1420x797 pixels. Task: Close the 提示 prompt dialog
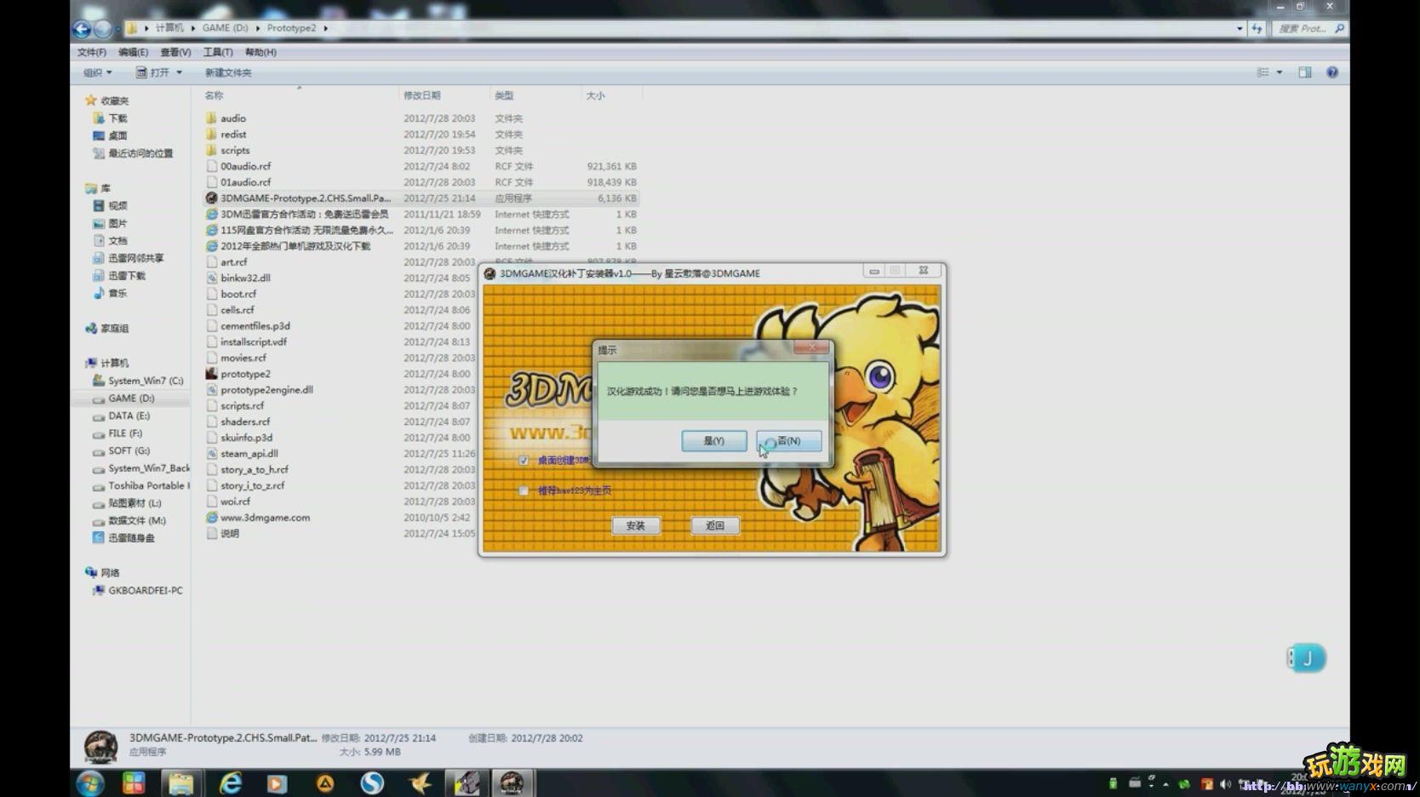(x=811, y=347)
